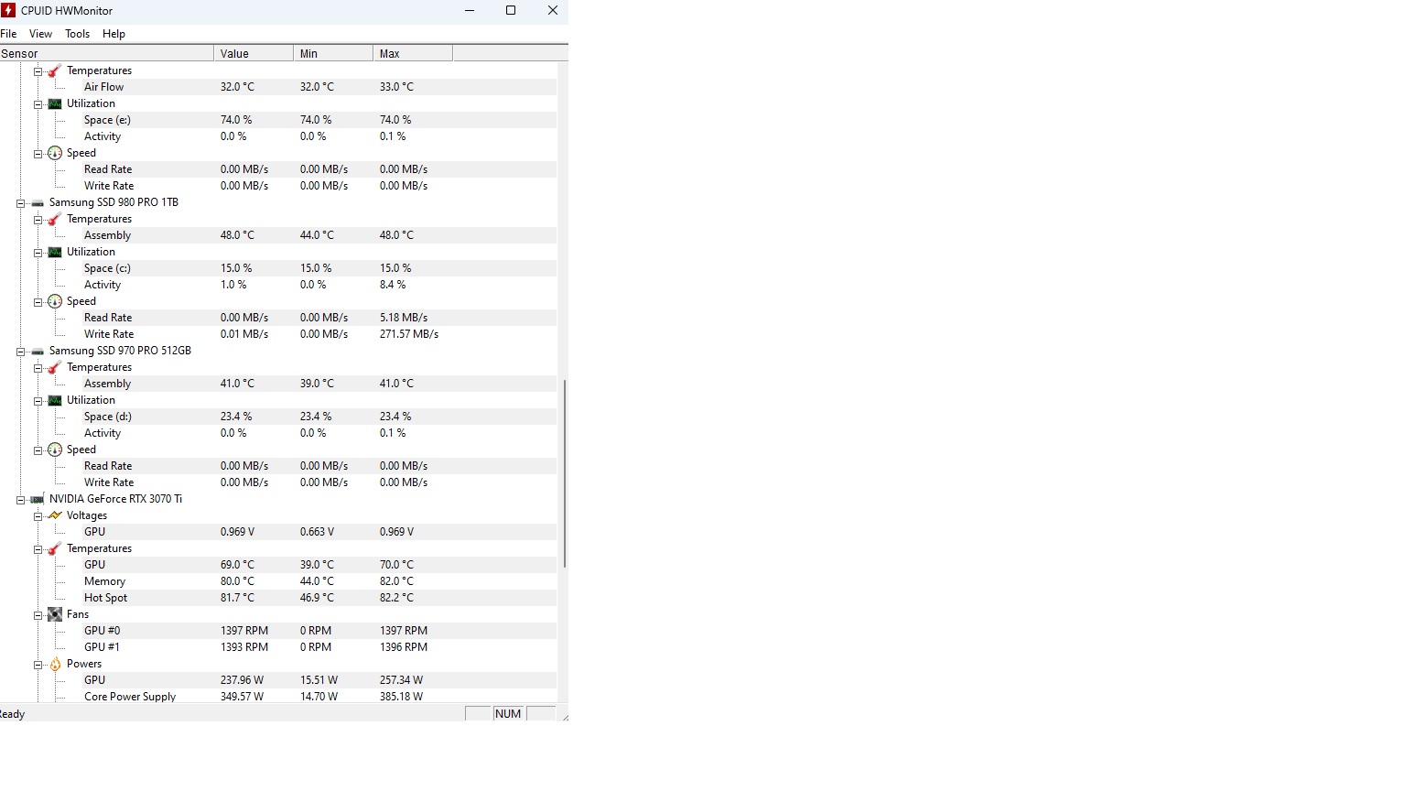The height and width of the screenshot is (791, 1406).
Task: Click the Value column header
Action: pos(254,53)
